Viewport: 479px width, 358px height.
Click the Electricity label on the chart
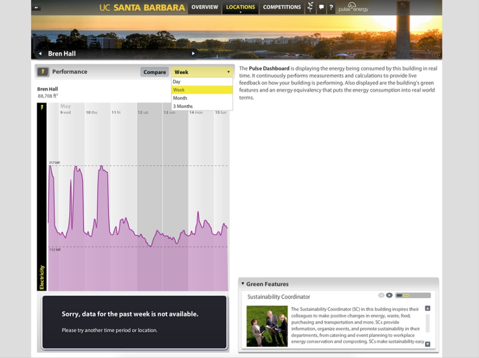tap(42, 277)
